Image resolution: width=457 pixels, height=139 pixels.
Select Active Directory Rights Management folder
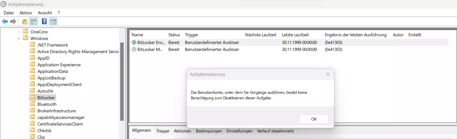78,52
